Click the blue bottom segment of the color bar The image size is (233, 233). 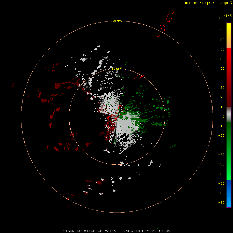click(229, 194)
